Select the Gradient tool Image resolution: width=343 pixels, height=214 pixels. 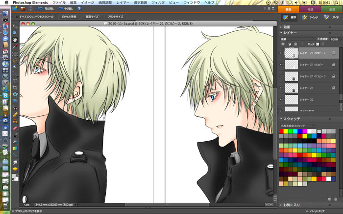coord(15,149)
